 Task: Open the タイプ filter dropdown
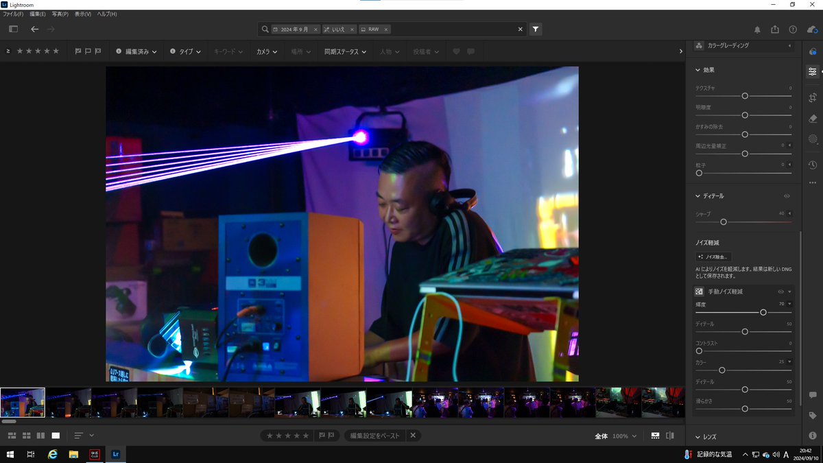tap(186, 51)
